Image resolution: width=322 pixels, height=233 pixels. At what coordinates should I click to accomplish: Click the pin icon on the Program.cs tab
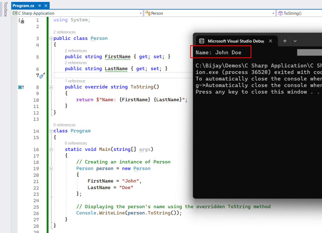tap(40, 5)
